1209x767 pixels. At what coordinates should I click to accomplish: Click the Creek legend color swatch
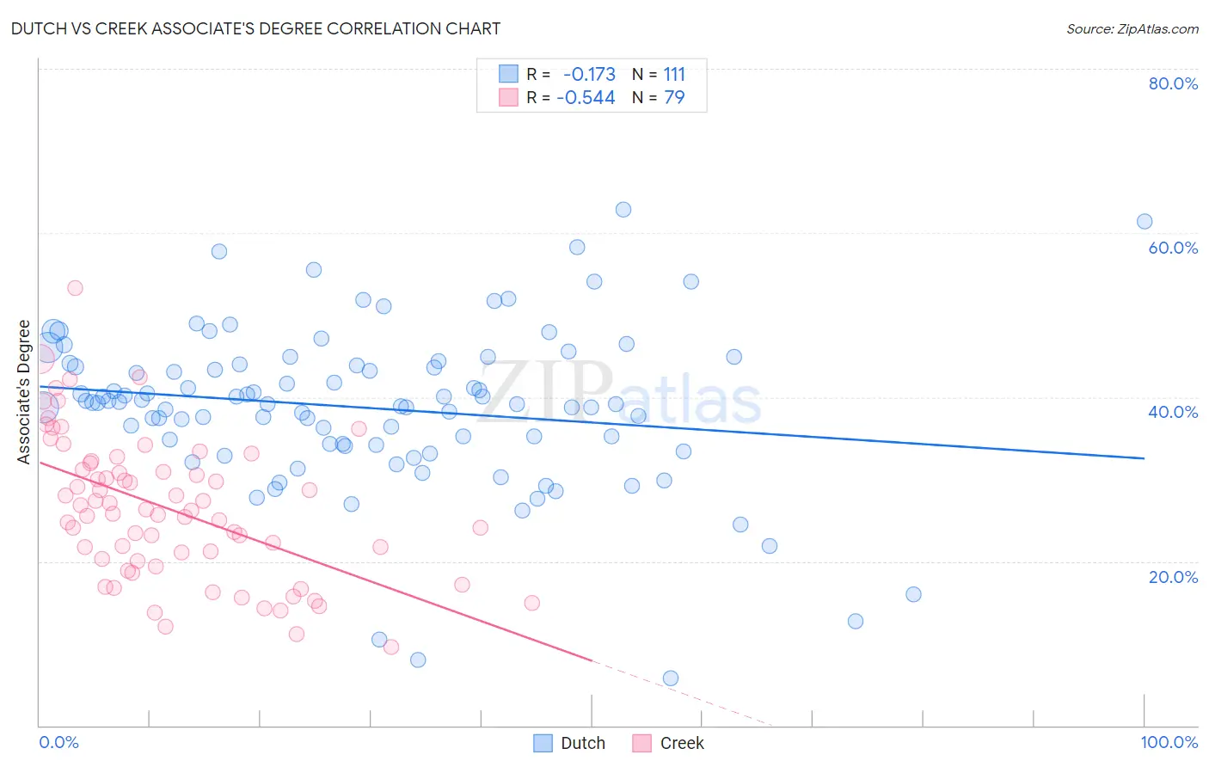[641, 743]
